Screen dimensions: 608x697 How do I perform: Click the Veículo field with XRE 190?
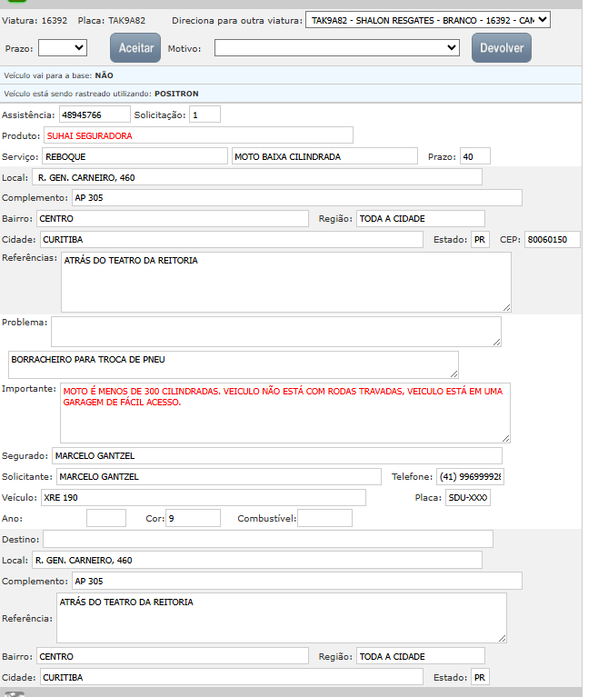click(x=203, y=497)
